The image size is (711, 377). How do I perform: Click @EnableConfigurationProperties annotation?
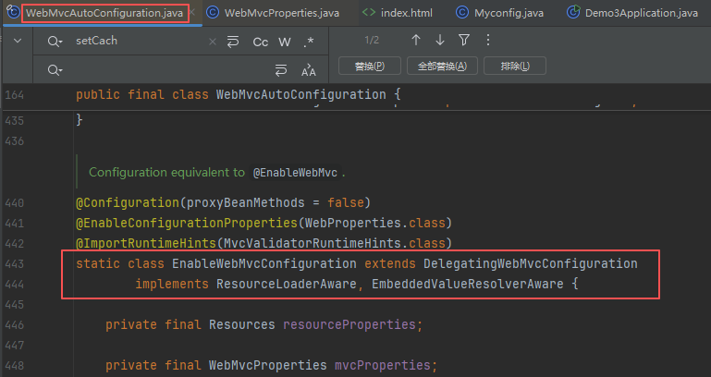click(x=187, y=223)
